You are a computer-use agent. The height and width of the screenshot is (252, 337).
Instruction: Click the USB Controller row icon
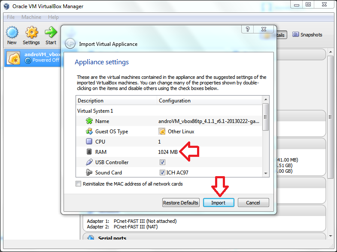(x=89, y=162)
